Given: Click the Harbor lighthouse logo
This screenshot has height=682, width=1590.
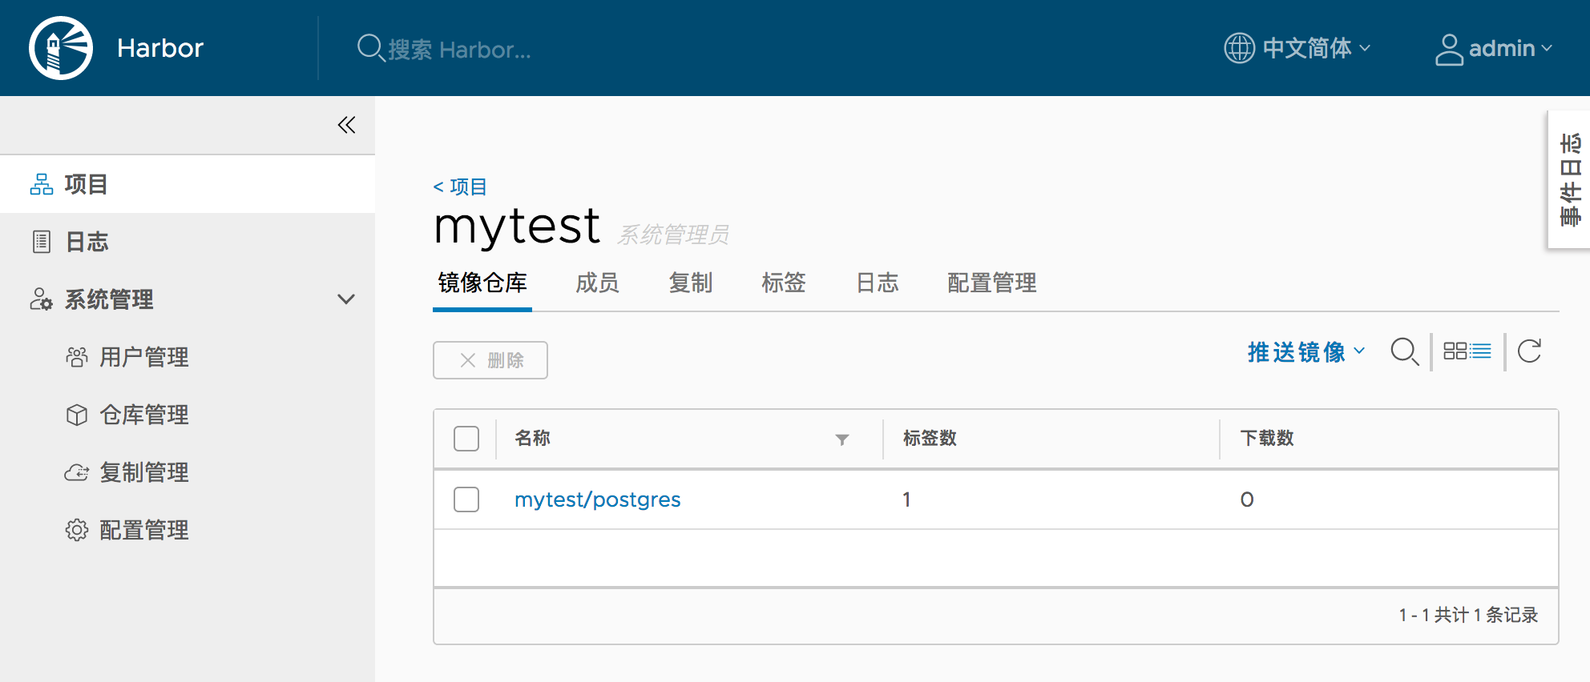Looking at the screenshot, I should coord(61,48).
